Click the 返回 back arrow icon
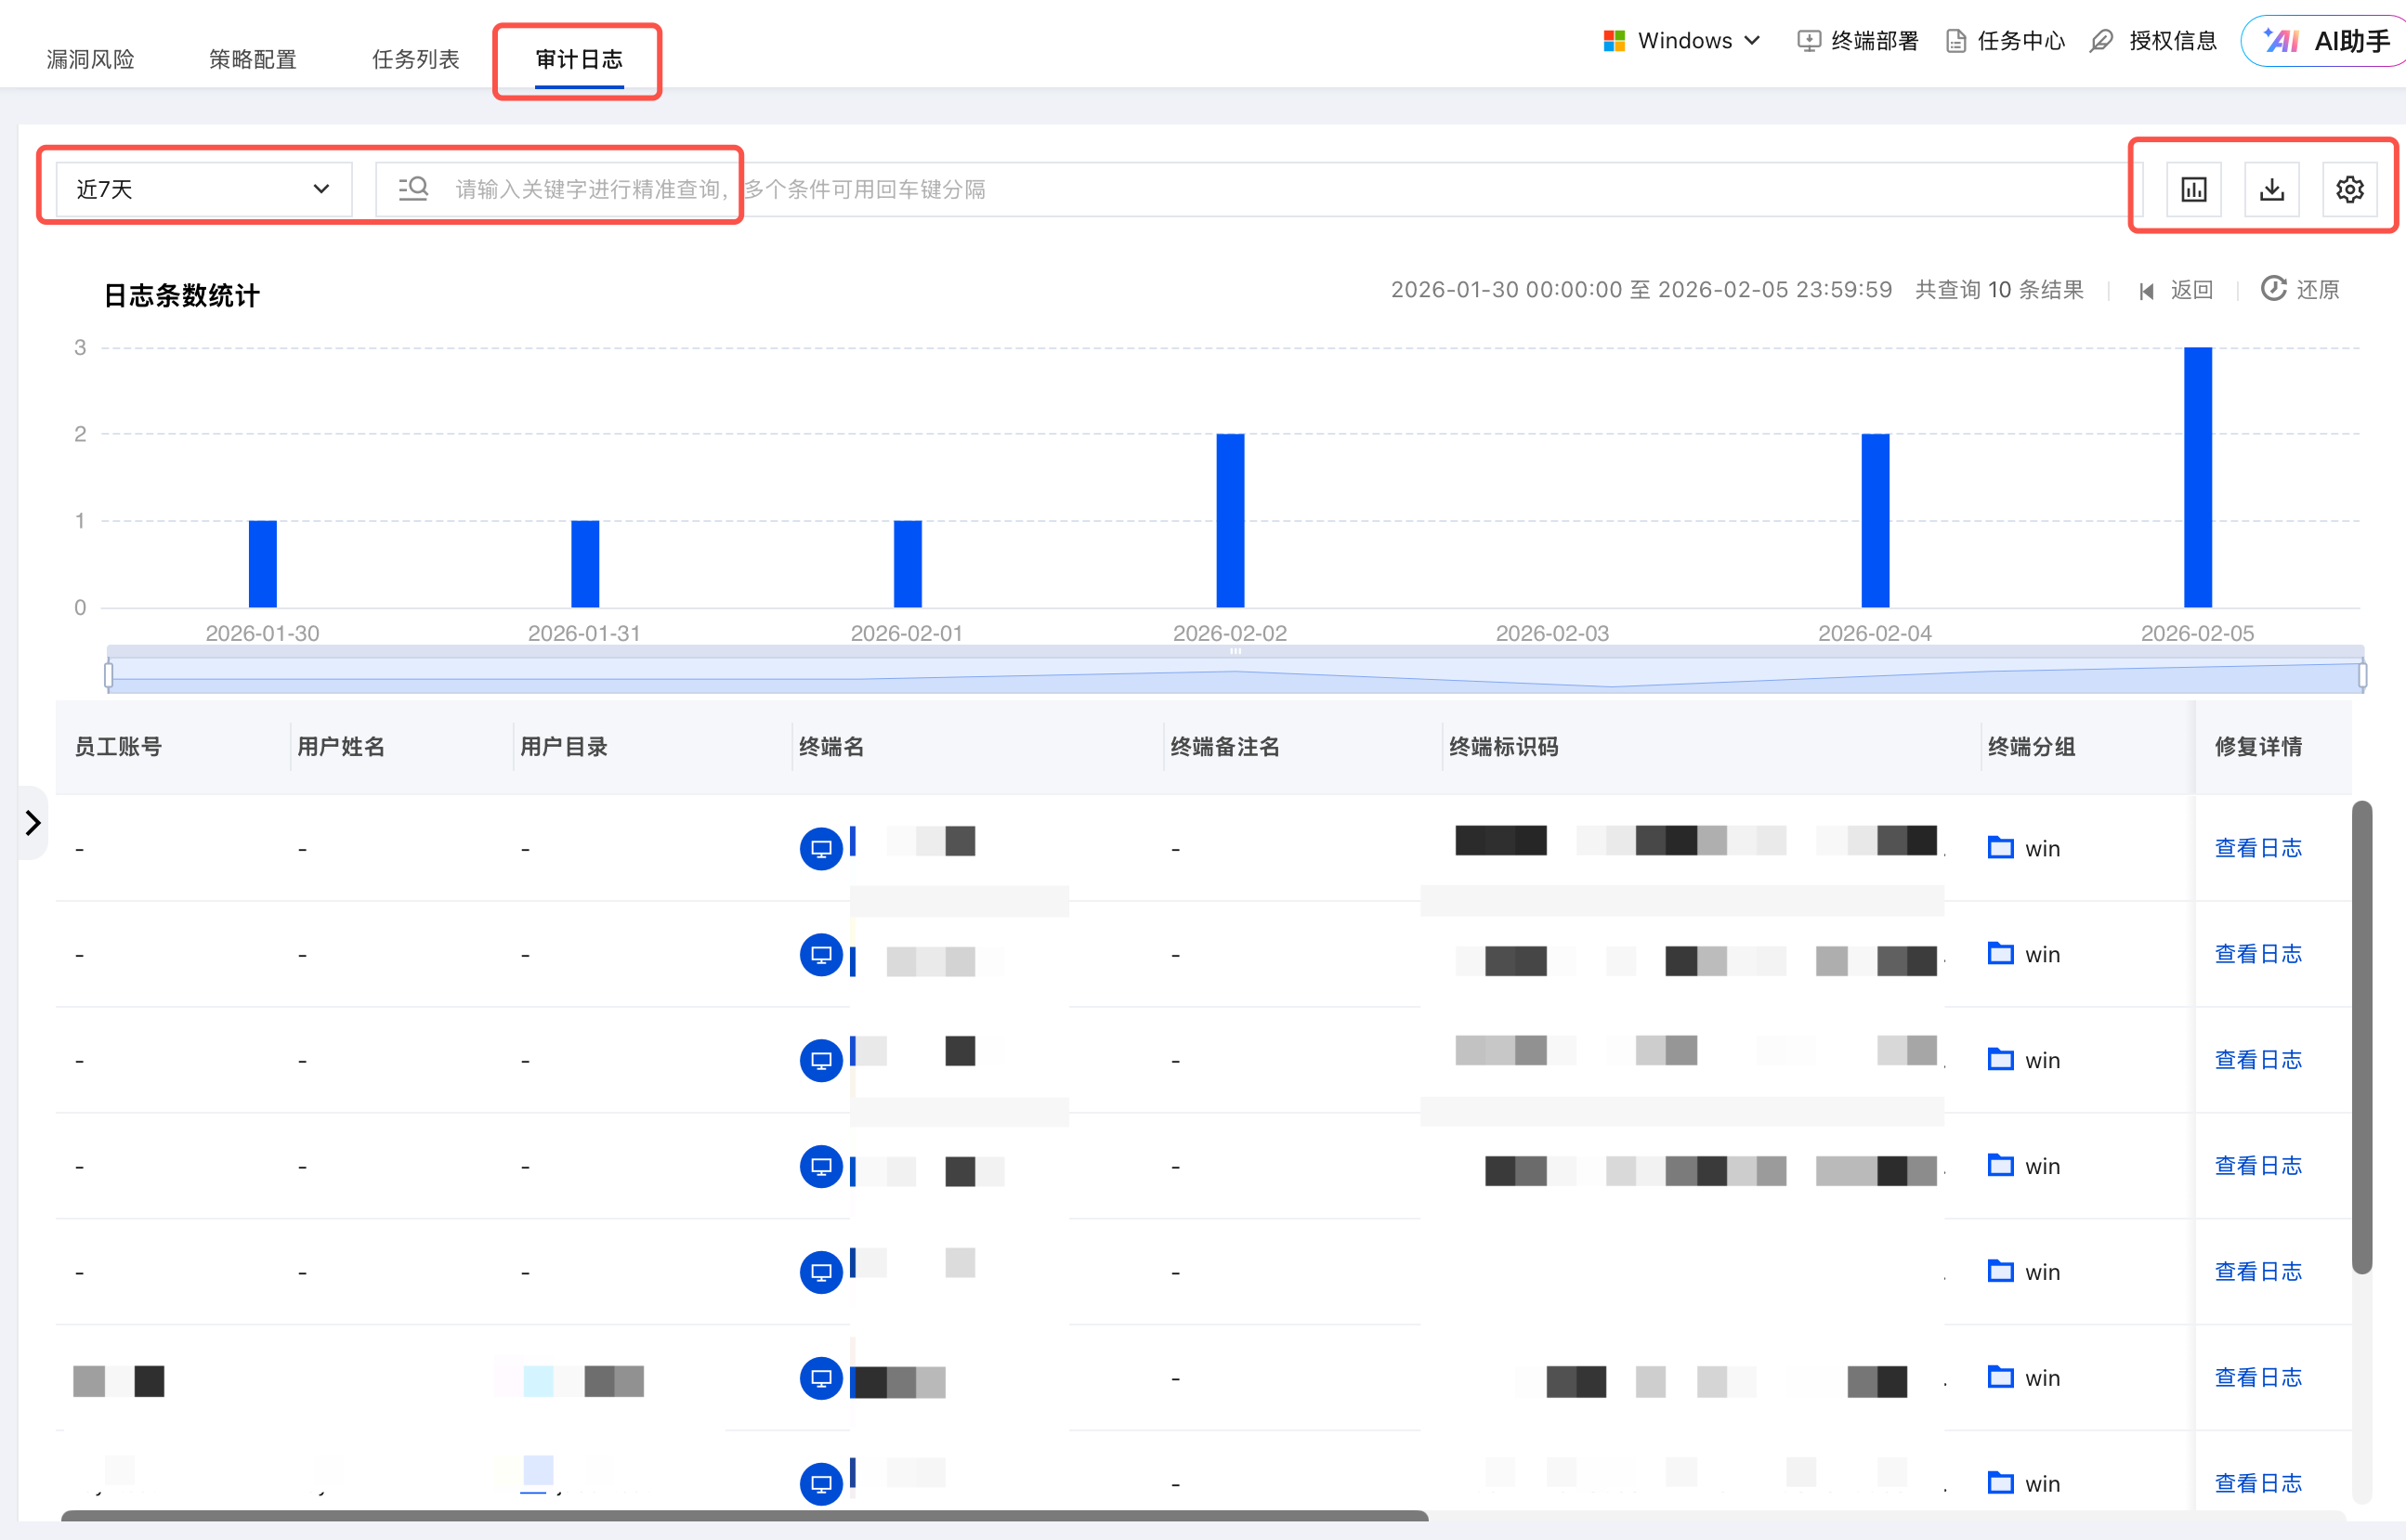The width and height of the screenshot is (2406, 1540). point(2147,291)
